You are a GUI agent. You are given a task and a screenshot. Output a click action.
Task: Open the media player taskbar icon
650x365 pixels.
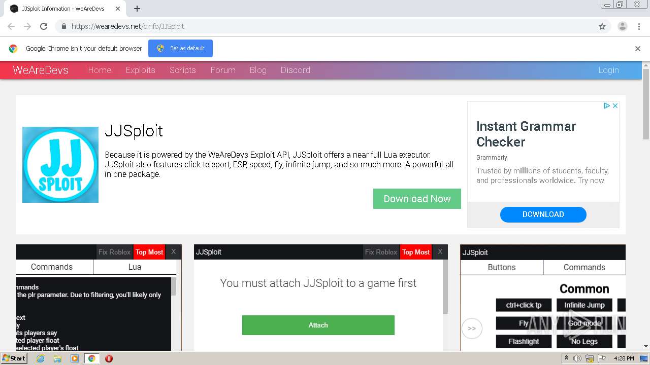[75, 358]
